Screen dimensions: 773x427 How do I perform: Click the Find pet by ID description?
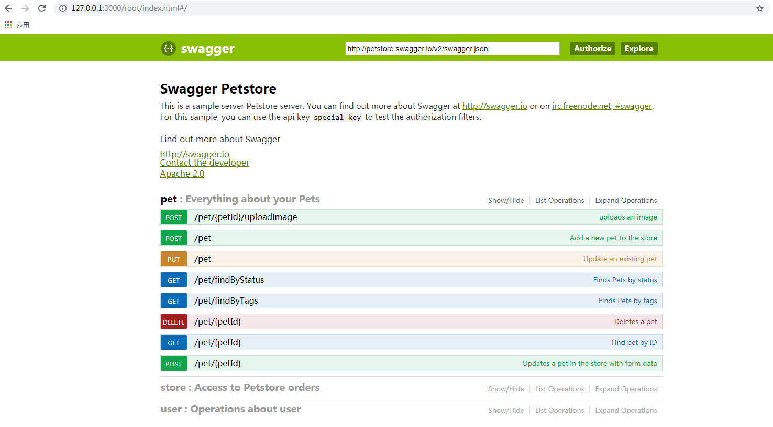tap(634, 342)
